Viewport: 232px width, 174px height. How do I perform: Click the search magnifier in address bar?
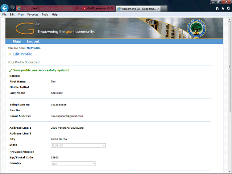tap(76, 8)
